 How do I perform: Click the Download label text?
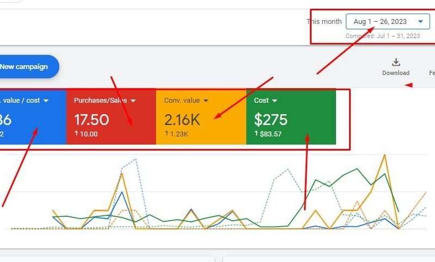pos(396,73)
